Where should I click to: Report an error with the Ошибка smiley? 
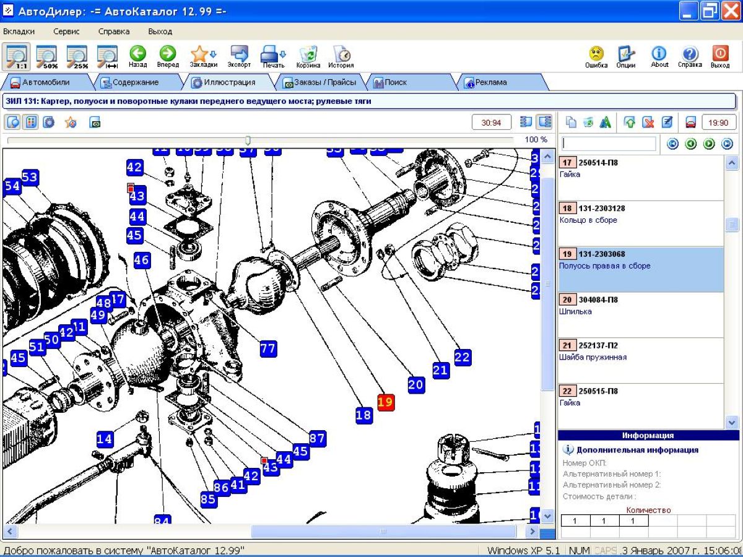tap(596, 56)
